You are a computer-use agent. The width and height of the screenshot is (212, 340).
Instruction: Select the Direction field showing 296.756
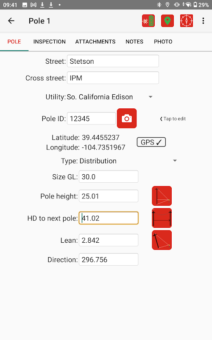point(109,259)
